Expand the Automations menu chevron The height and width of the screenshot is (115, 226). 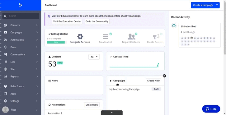tap(37, 40)
